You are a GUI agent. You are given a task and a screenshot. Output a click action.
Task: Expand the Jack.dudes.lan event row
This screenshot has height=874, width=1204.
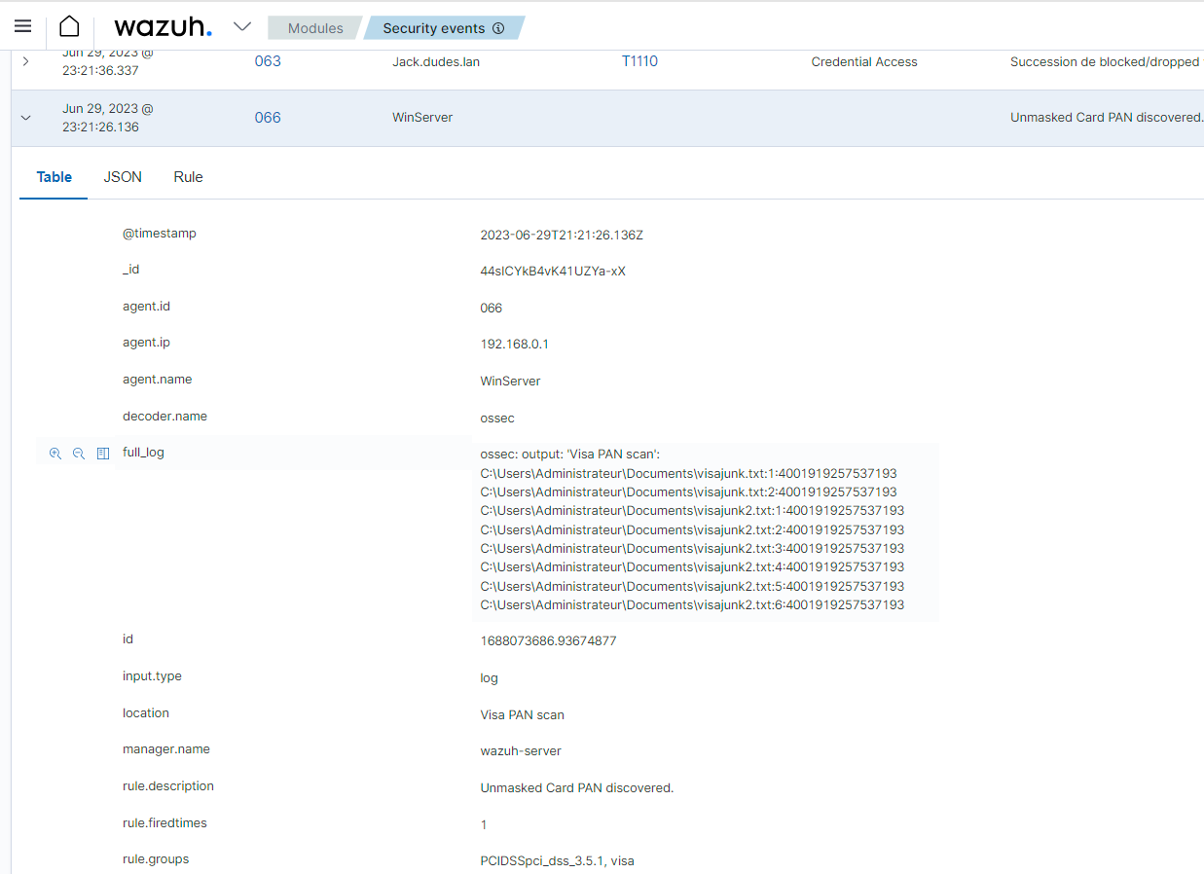pos(25,61)
